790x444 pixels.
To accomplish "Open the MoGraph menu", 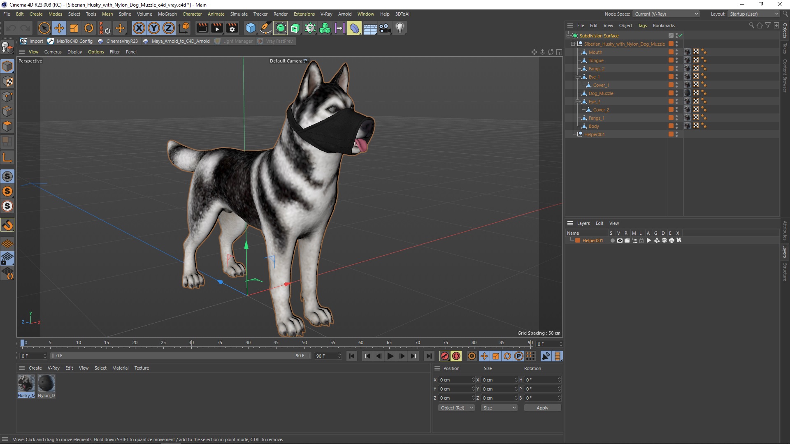I will (x=167, y=14).
